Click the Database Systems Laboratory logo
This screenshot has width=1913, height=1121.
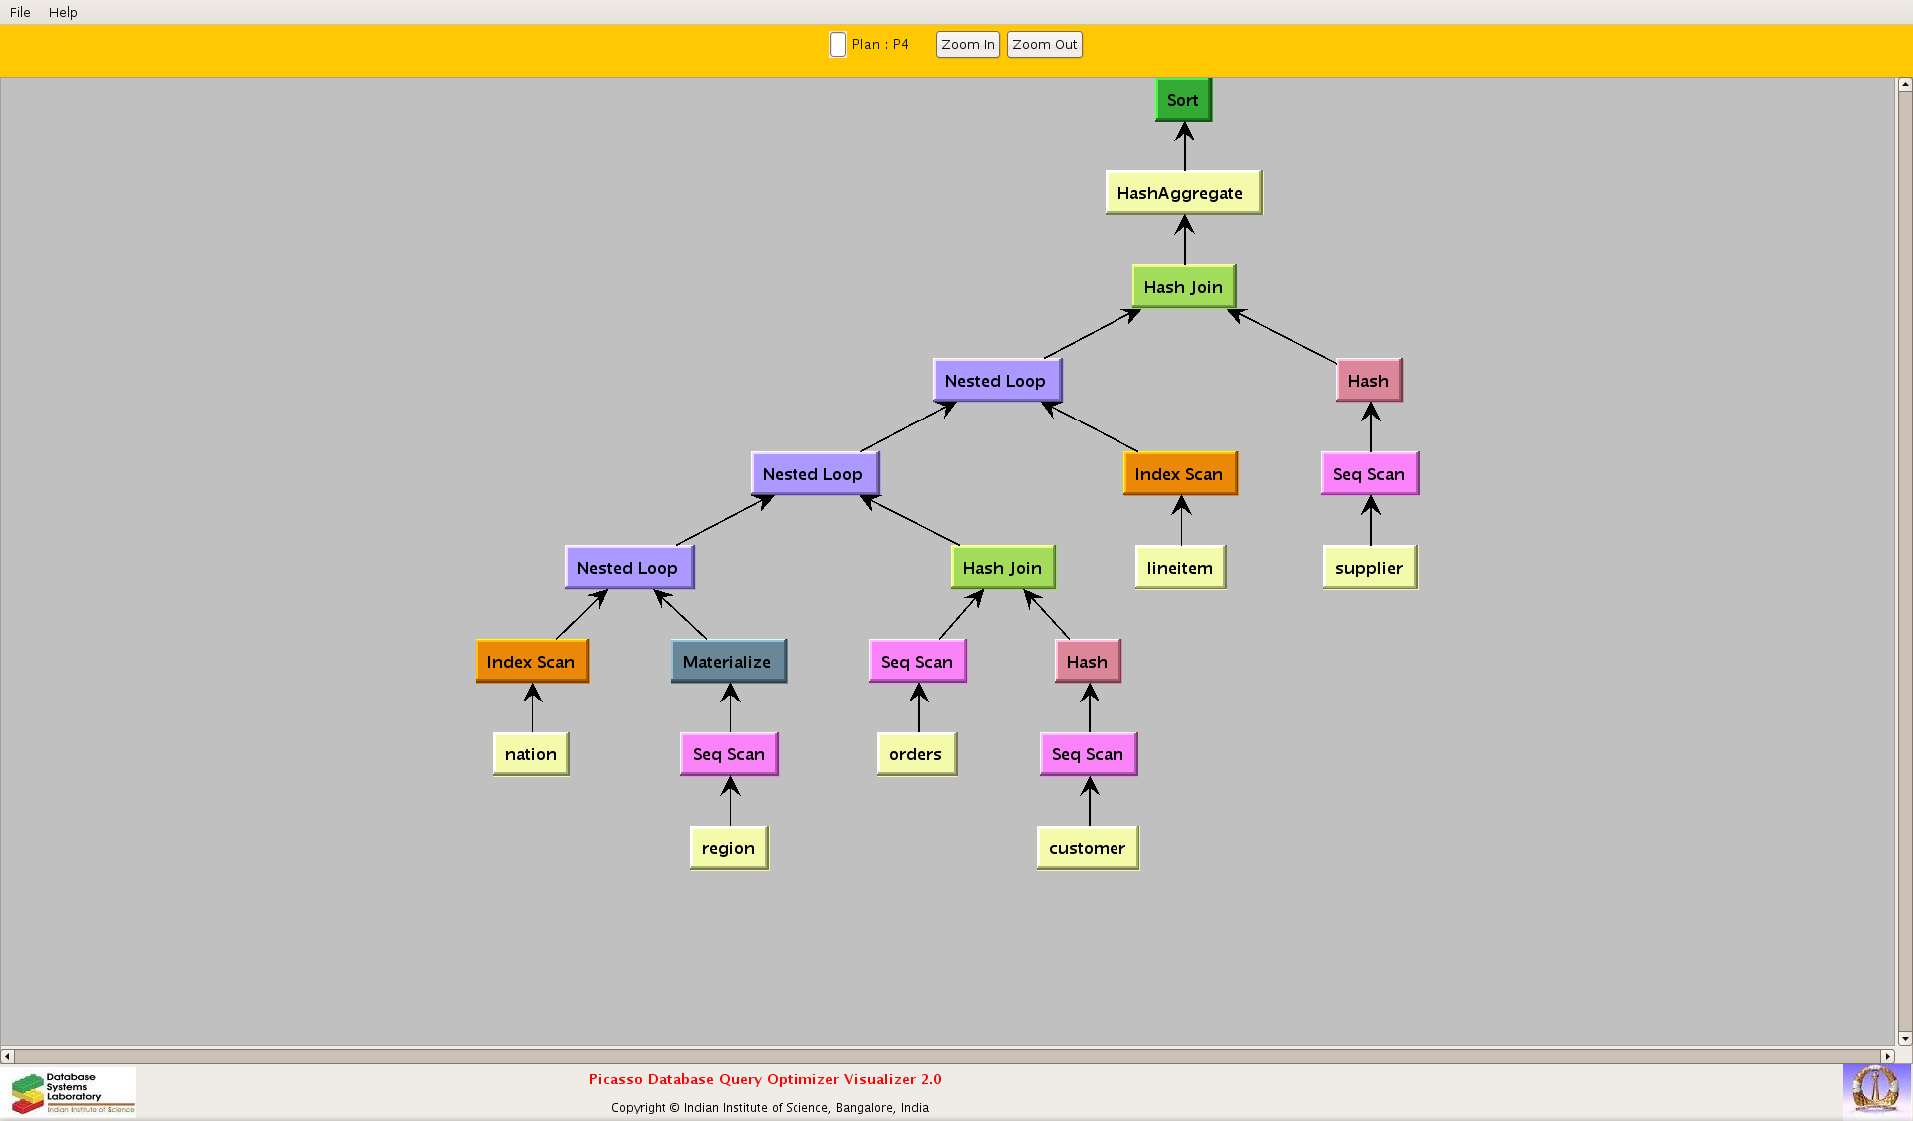coord(72,1092)
